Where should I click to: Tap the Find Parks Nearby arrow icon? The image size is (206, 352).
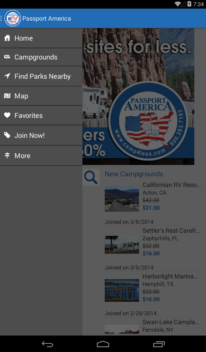point(7,76)
